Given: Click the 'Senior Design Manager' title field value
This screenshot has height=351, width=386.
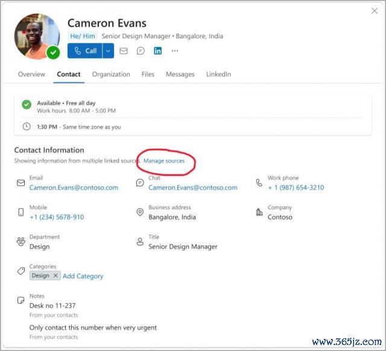Looking at the screenshot, I should pos(183,246).
